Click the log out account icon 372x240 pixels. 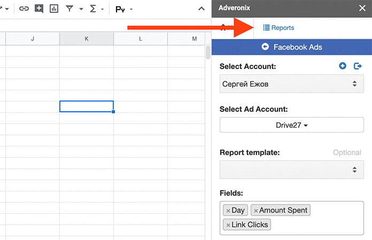coord(358,66)
